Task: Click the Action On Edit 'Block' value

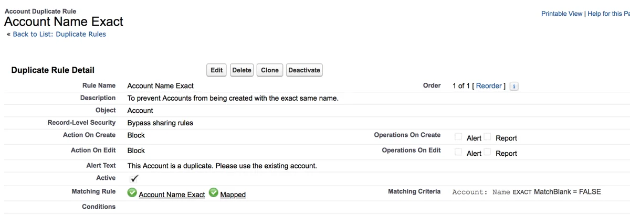Action: 136,150
